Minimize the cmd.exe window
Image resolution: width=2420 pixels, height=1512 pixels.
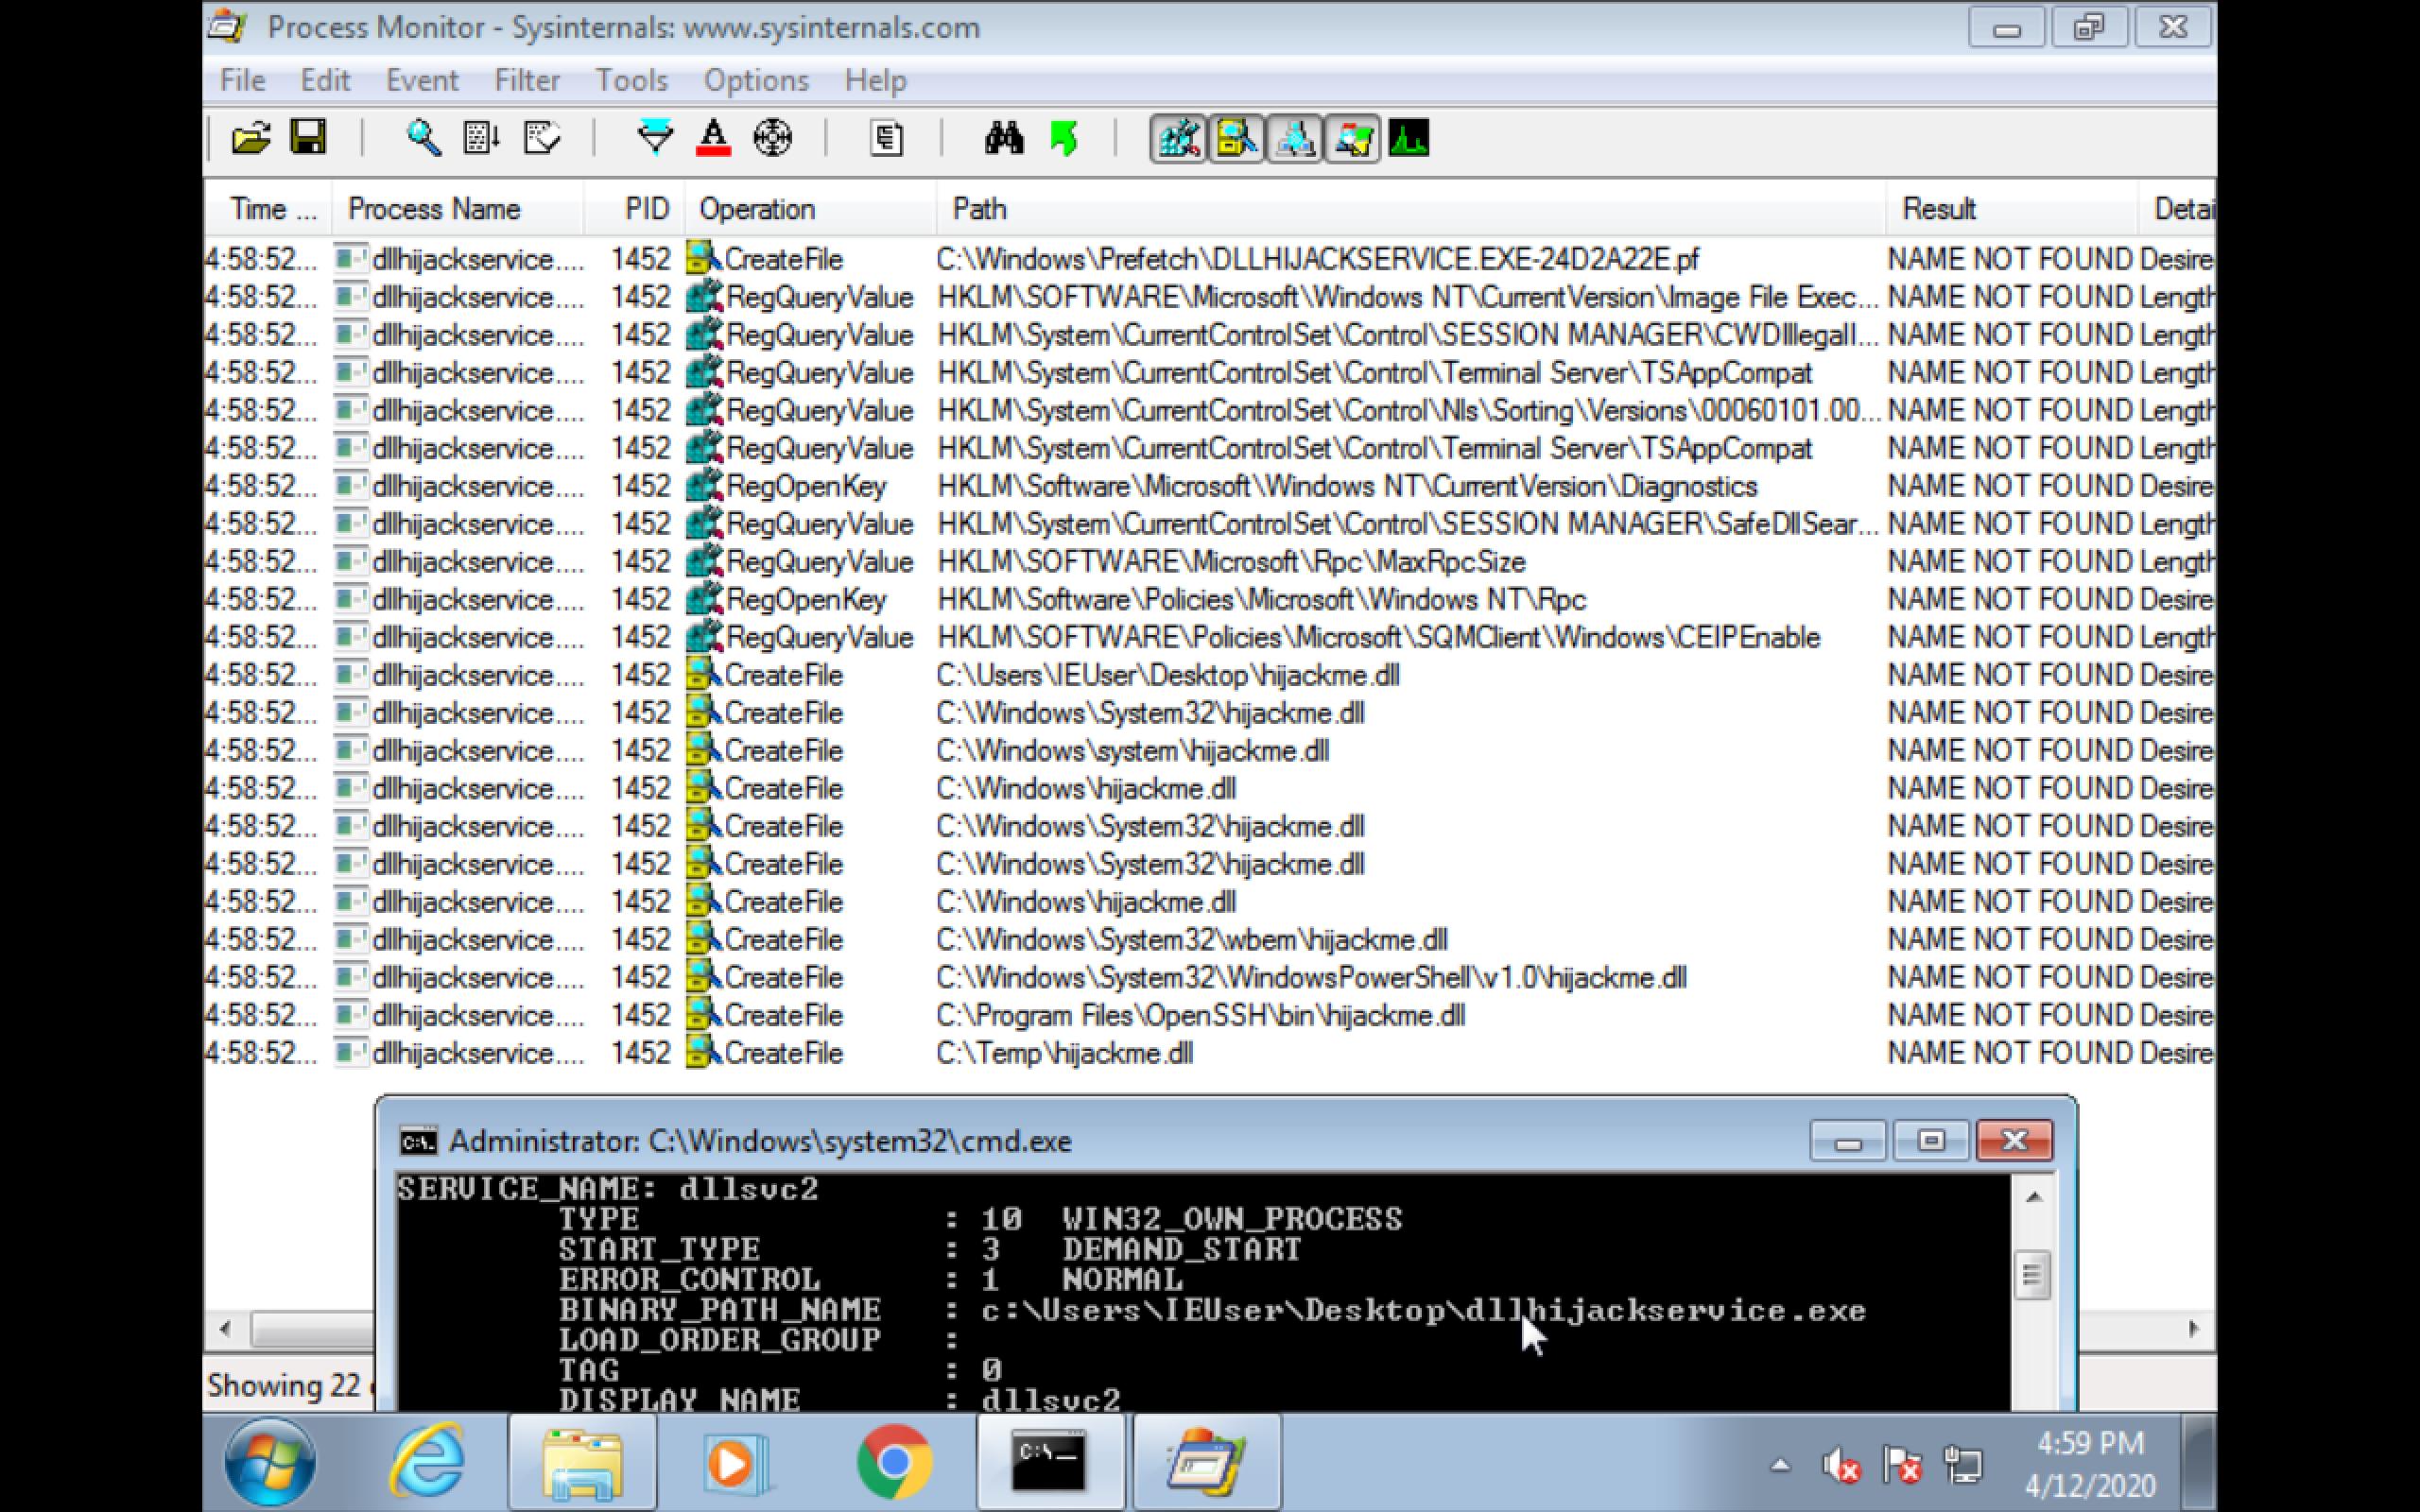point(1848,1141)
